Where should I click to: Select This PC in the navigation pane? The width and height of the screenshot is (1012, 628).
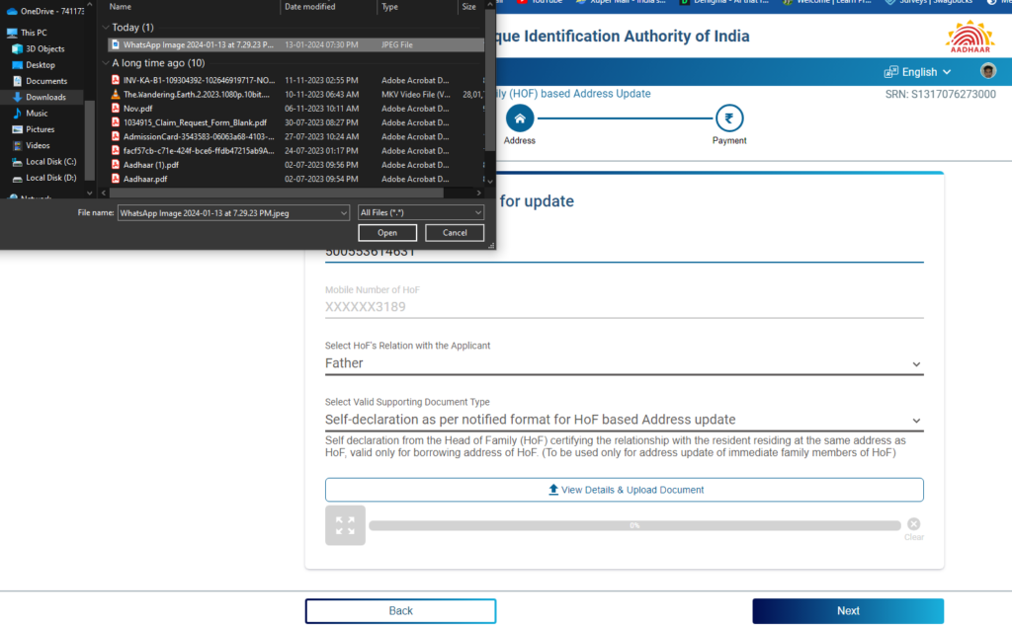27,33
